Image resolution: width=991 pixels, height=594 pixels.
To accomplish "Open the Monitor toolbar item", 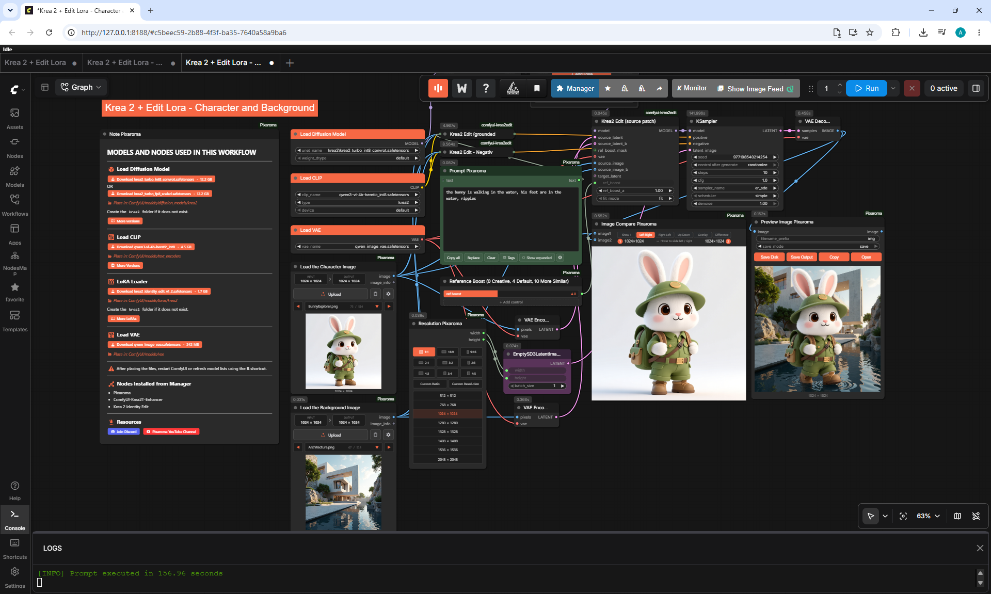I will pyautogui.click(x=692, y=88).
